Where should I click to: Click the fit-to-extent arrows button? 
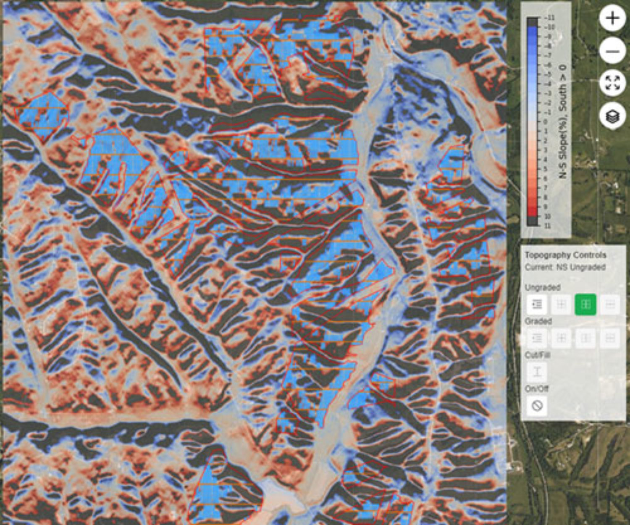(x=613, y=83)
